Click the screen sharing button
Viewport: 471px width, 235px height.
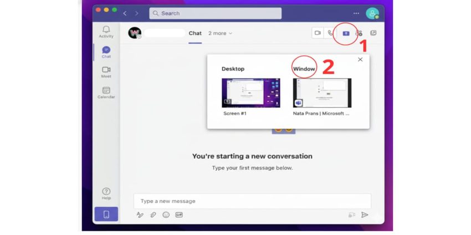point(346,34)
